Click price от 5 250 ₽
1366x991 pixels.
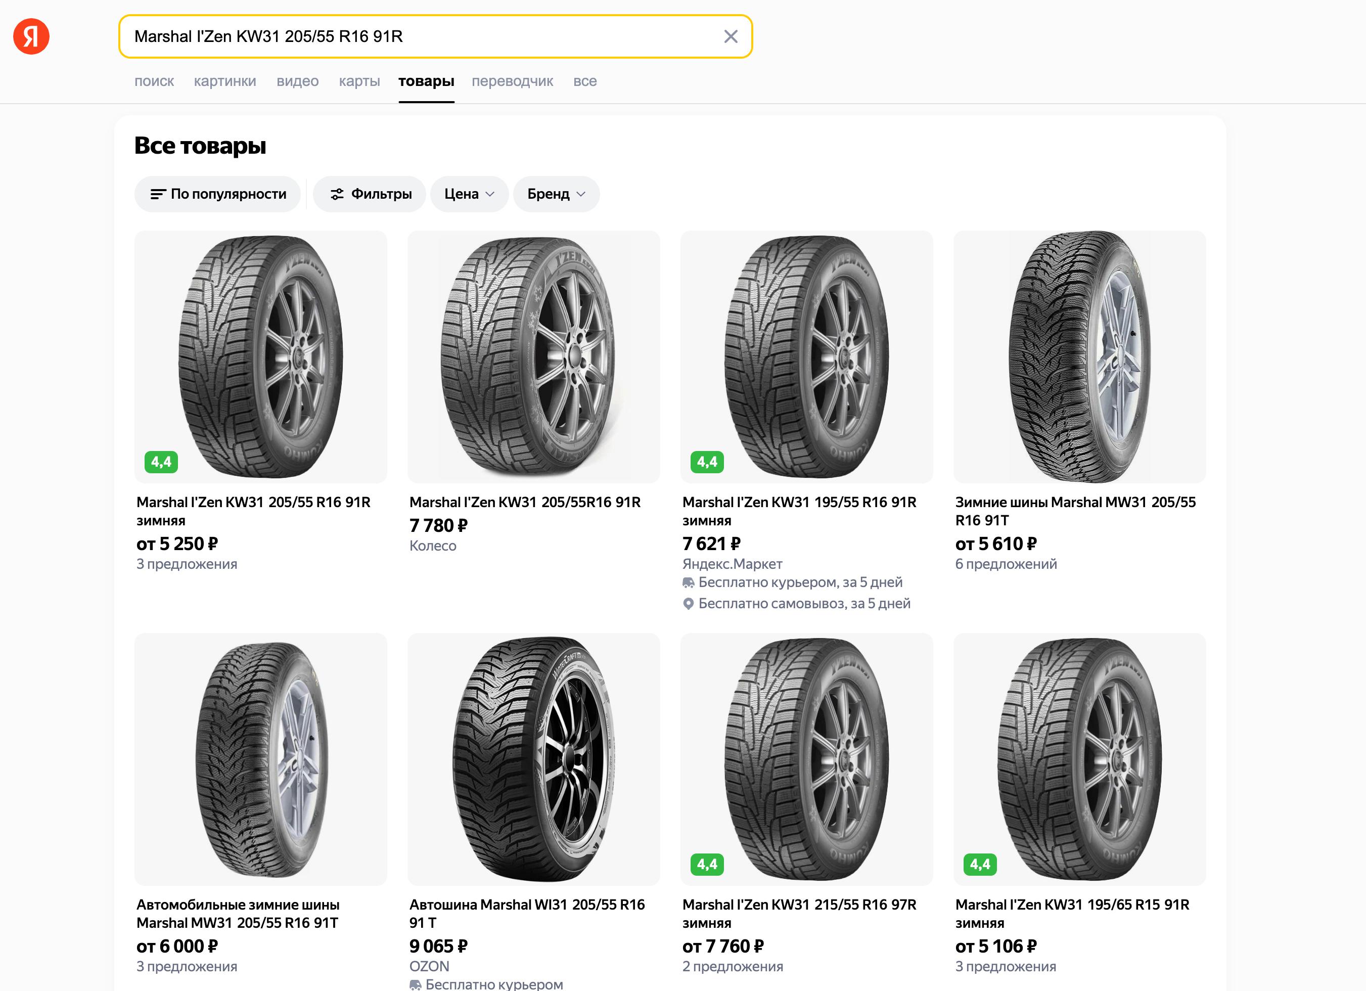[177, 544]
